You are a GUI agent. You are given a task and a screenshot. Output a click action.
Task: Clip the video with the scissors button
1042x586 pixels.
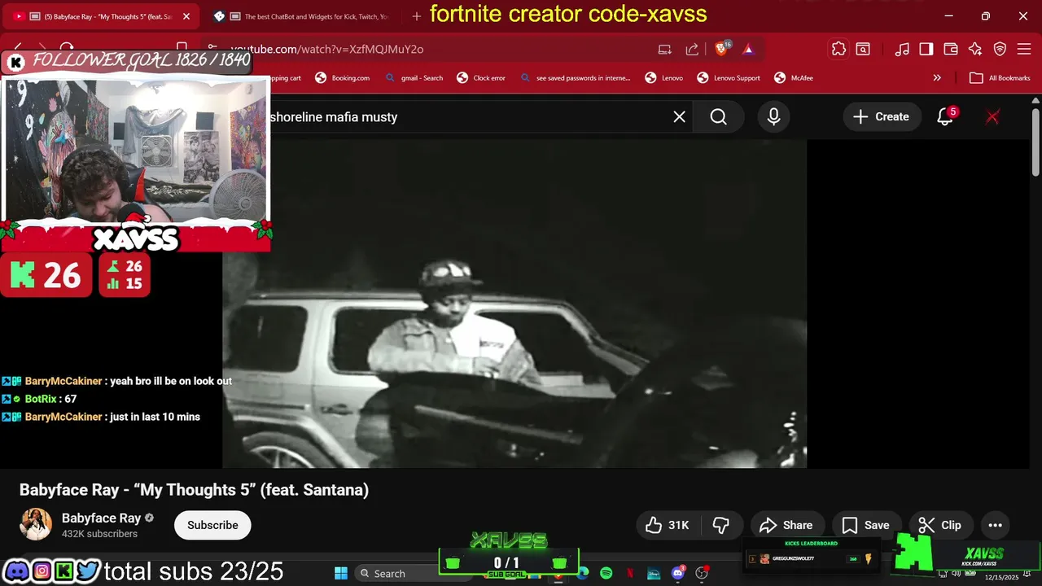[940, 525]
